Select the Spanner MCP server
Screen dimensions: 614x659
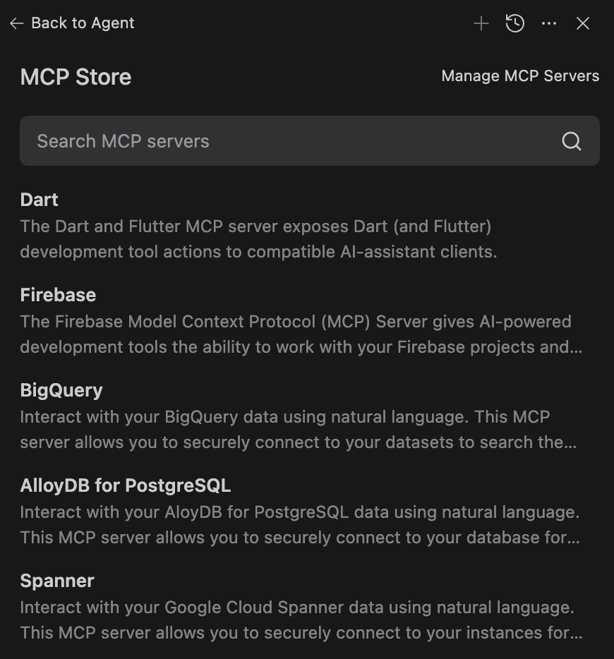(57, 581)
